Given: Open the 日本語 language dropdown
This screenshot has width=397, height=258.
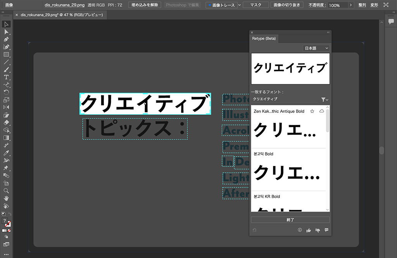Looking at the screenshot, I should point(316,48).
